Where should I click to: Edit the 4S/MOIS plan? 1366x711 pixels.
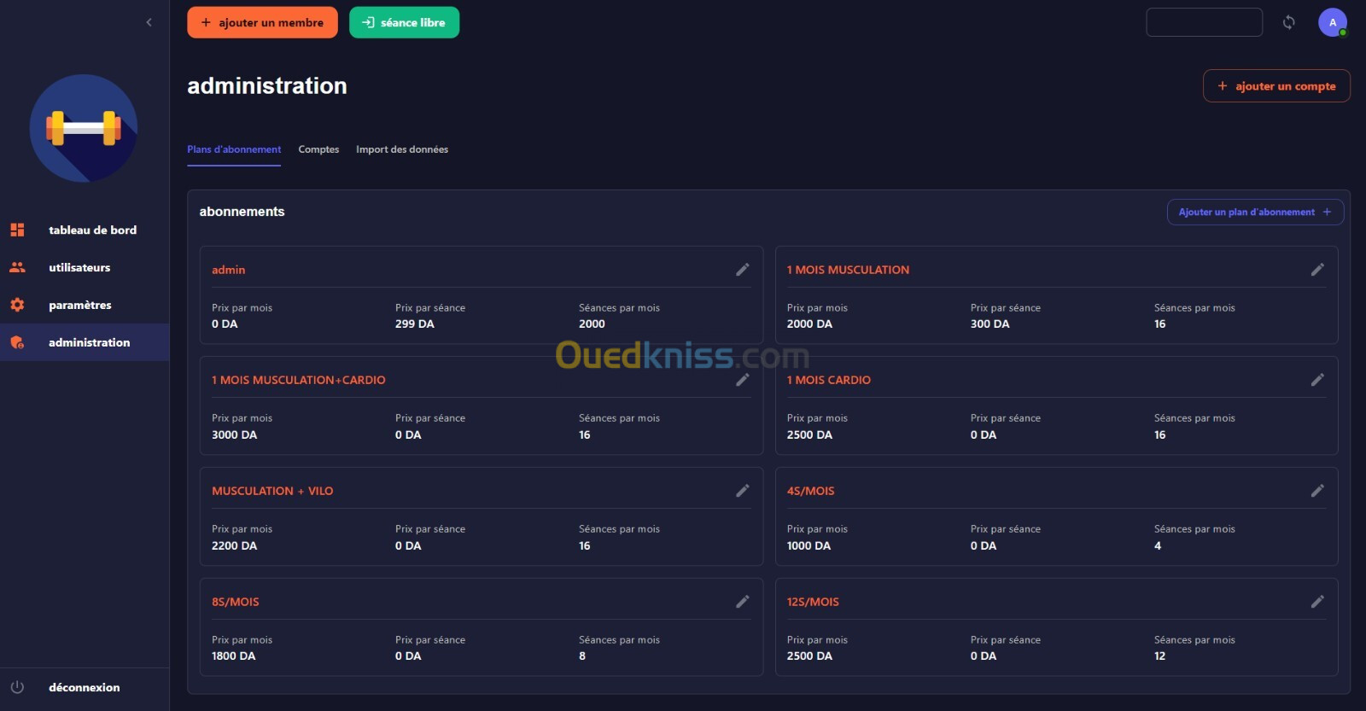[1317, 491]
